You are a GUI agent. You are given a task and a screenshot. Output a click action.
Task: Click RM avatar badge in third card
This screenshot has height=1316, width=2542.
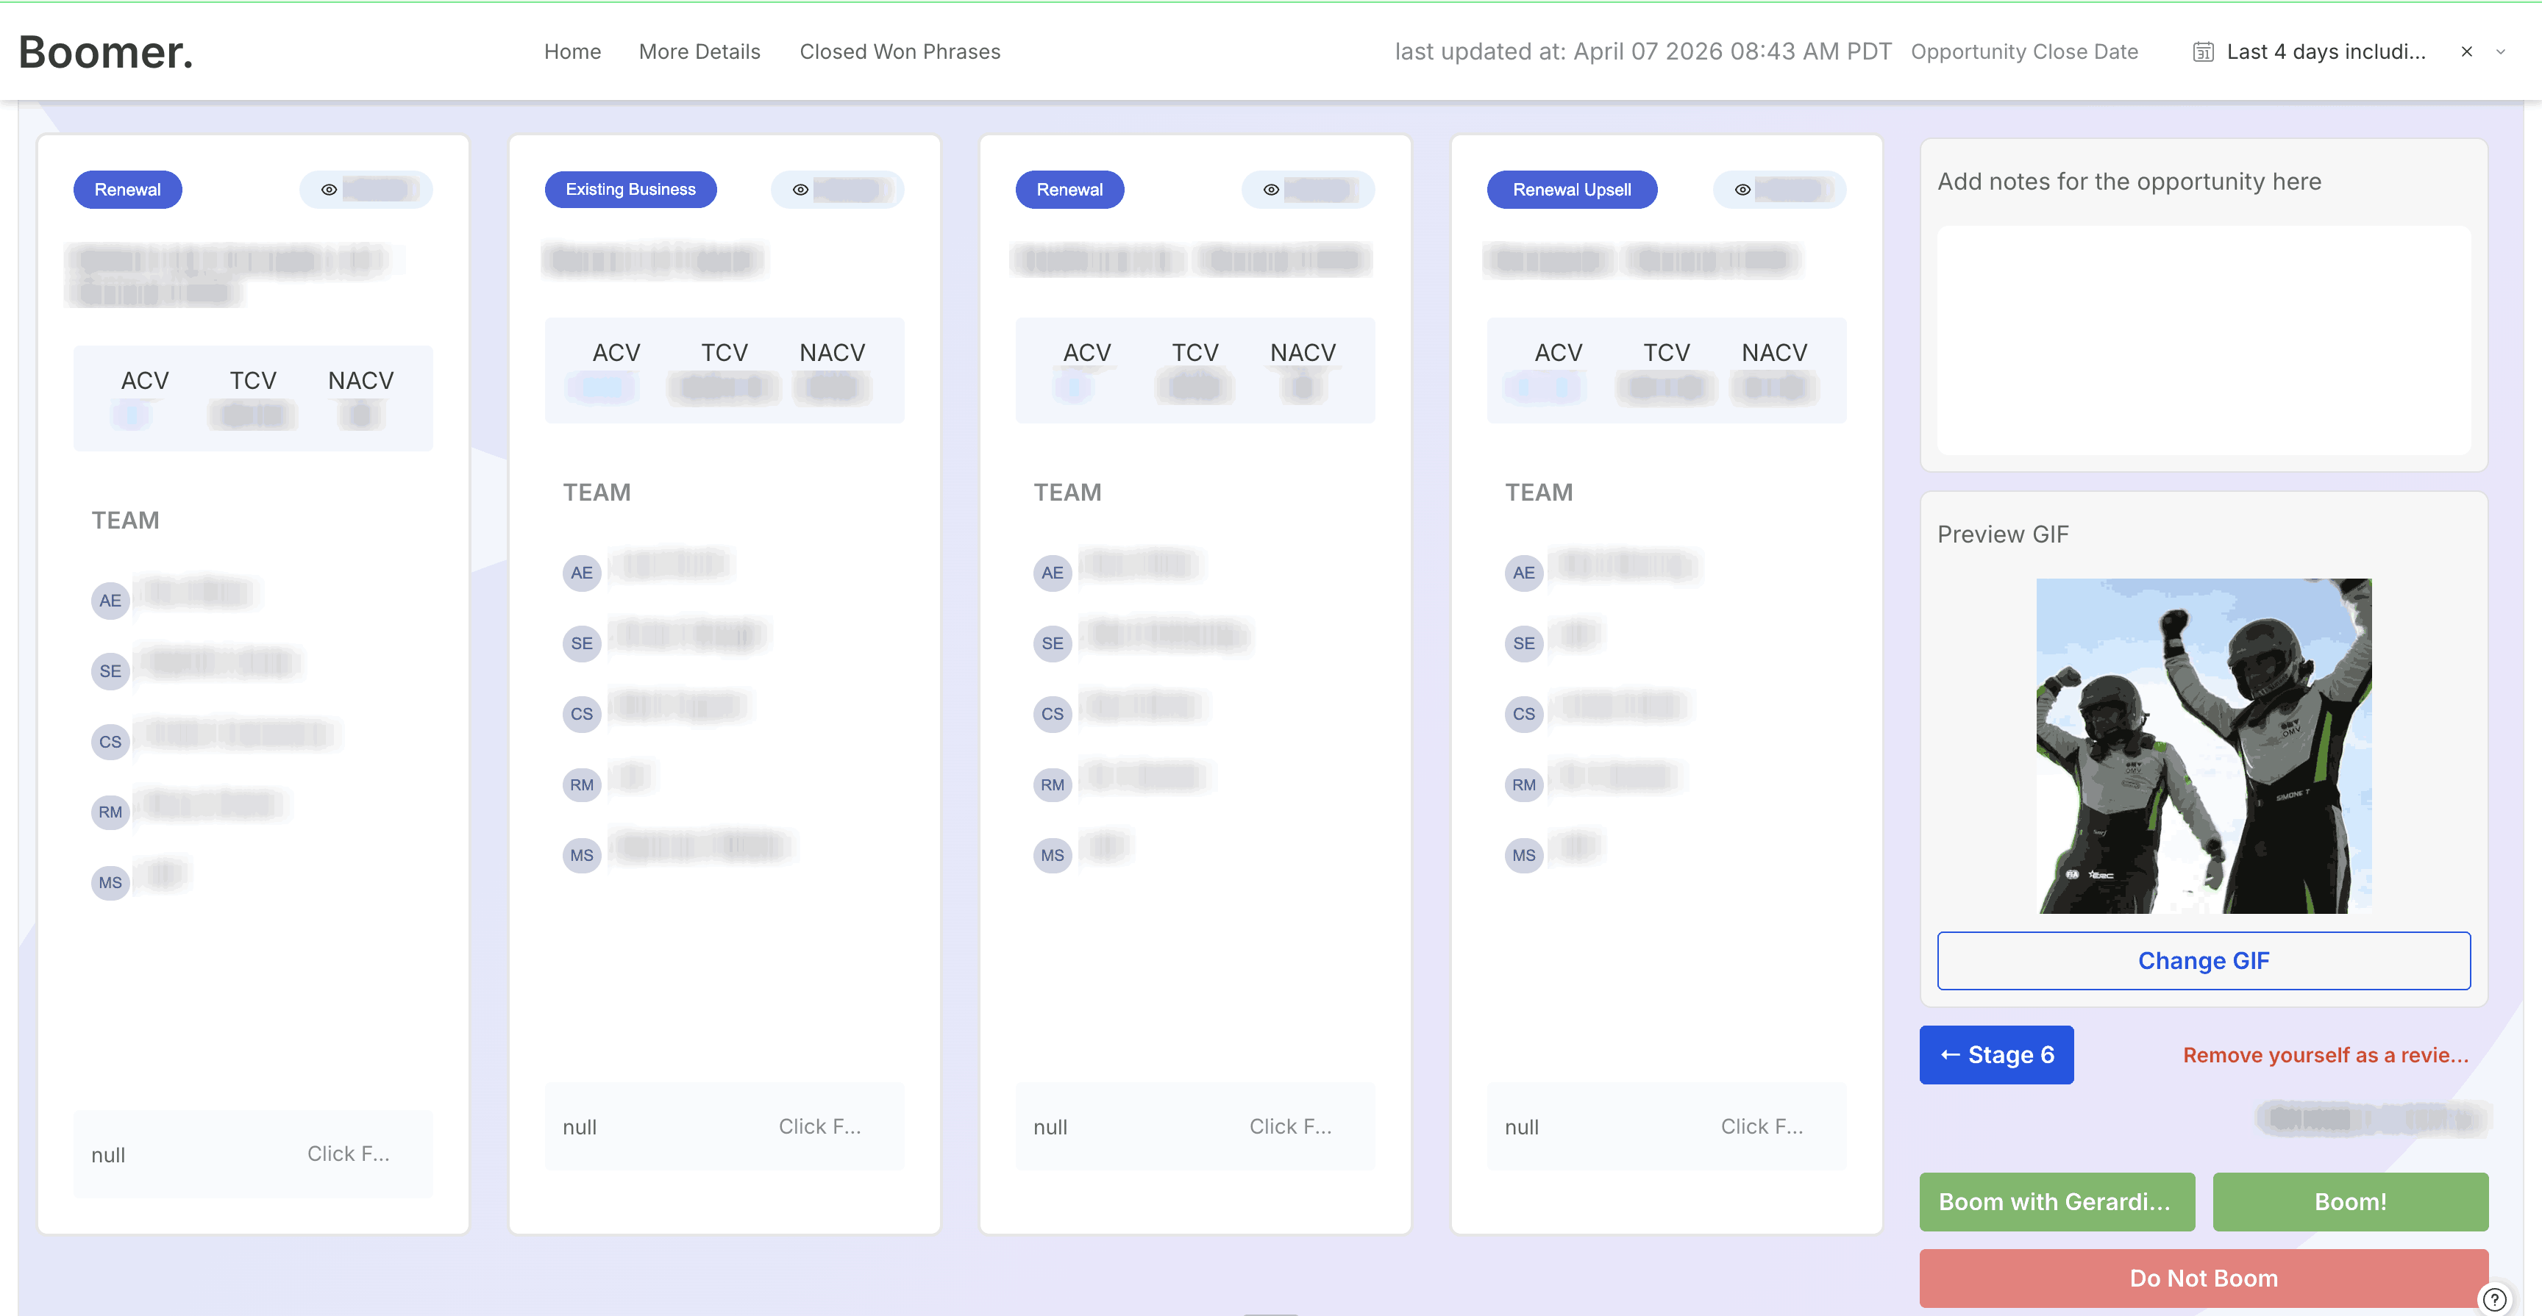point(1052,785)
